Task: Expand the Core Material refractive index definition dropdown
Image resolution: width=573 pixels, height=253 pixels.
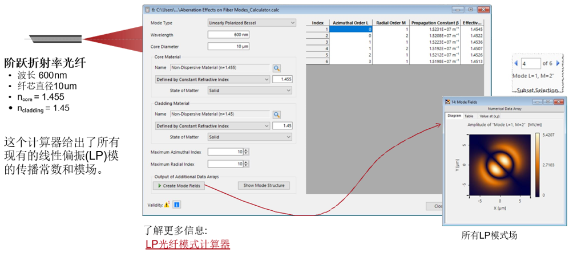Action: [212, 80]
